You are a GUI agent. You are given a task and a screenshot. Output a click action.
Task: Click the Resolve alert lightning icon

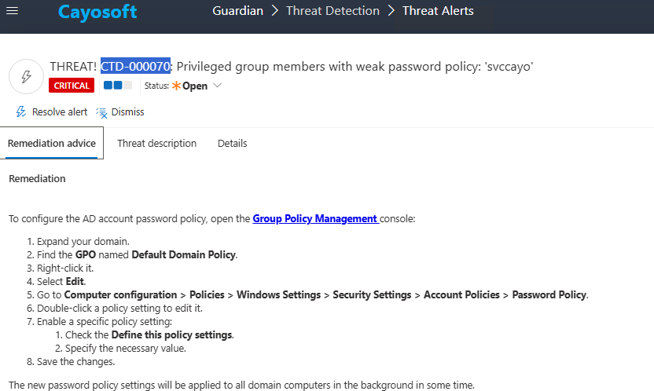click(x=21, y=112)
